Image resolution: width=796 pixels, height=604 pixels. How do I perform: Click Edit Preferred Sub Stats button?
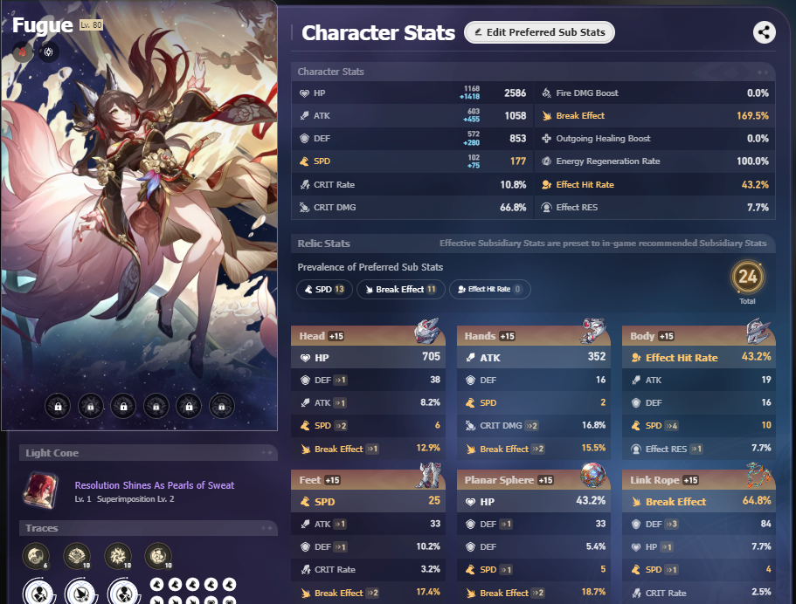(539, 32)
